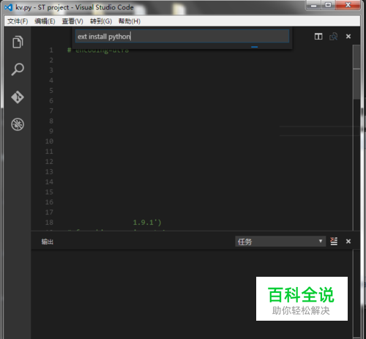Viewport: 366px width, 339px height.
Task: Open the 帮助(H) menu
Action: (130, 21)
